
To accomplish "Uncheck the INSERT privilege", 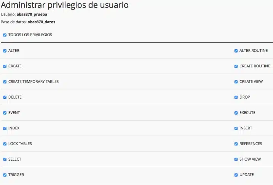I will click(236, 128).
